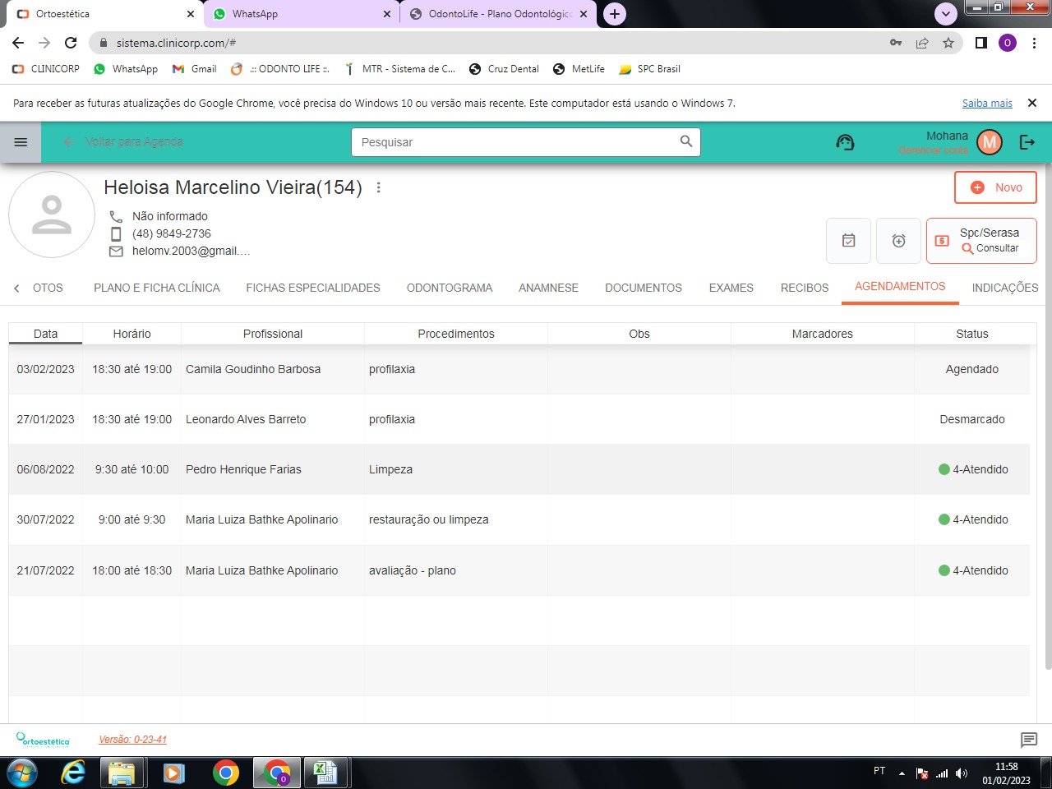Click the Saiba mais link

coord(987,103)
